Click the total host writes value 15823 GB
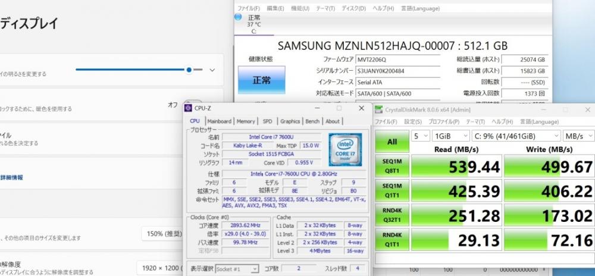Image resolution: width=595 pixels, height=276 pixels. 525,71
